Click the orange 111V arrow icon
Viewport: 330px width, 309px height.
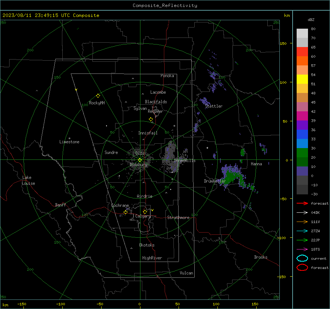coord(302,222)
